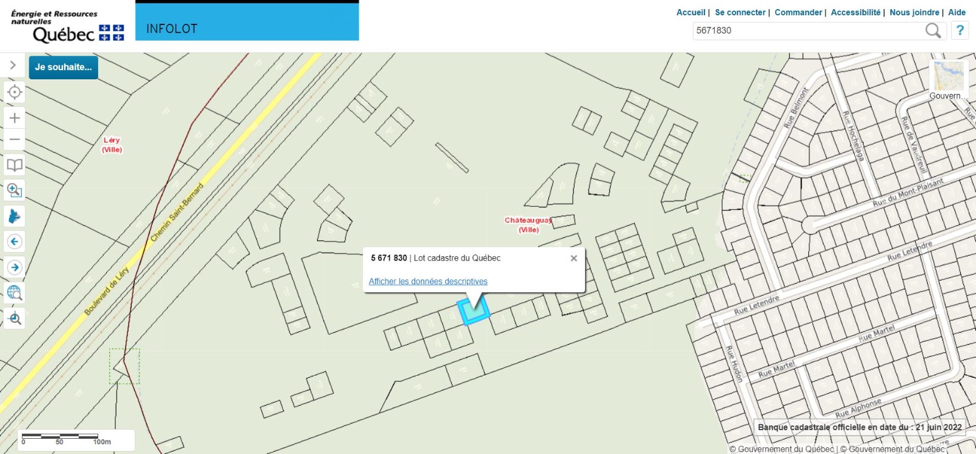
Task: Go to next map extent arrow
Action: 15,267
